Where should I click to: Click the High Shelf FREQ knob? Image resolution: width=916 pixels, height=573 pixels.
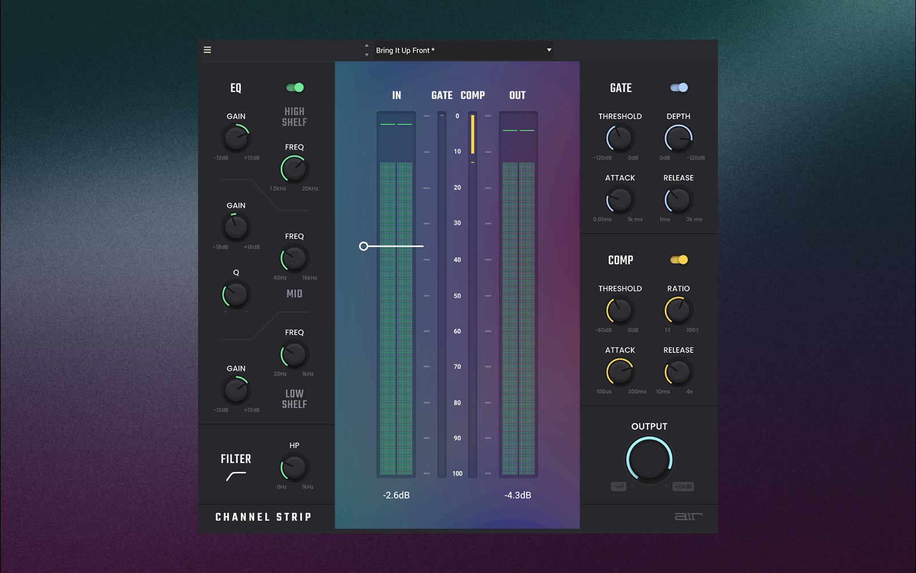(294, 170)
